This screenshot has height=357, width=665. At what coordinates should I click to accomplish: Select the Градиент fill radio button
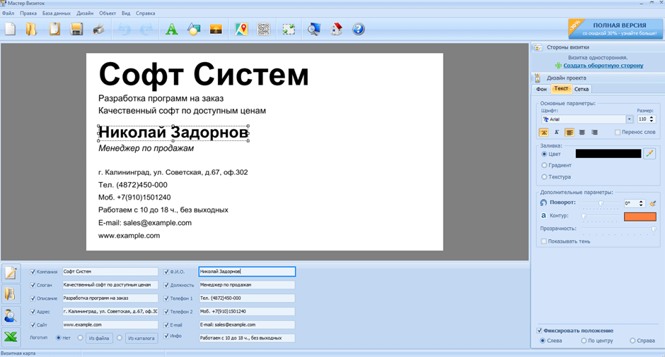pyautogui.click(x=544, y=165)
